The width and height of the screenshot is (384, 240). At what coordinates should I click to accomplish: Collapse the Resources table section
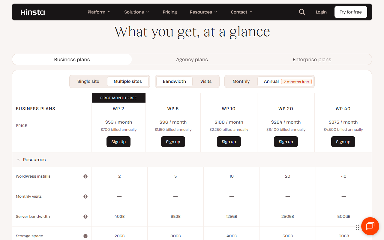pos(192,160)
